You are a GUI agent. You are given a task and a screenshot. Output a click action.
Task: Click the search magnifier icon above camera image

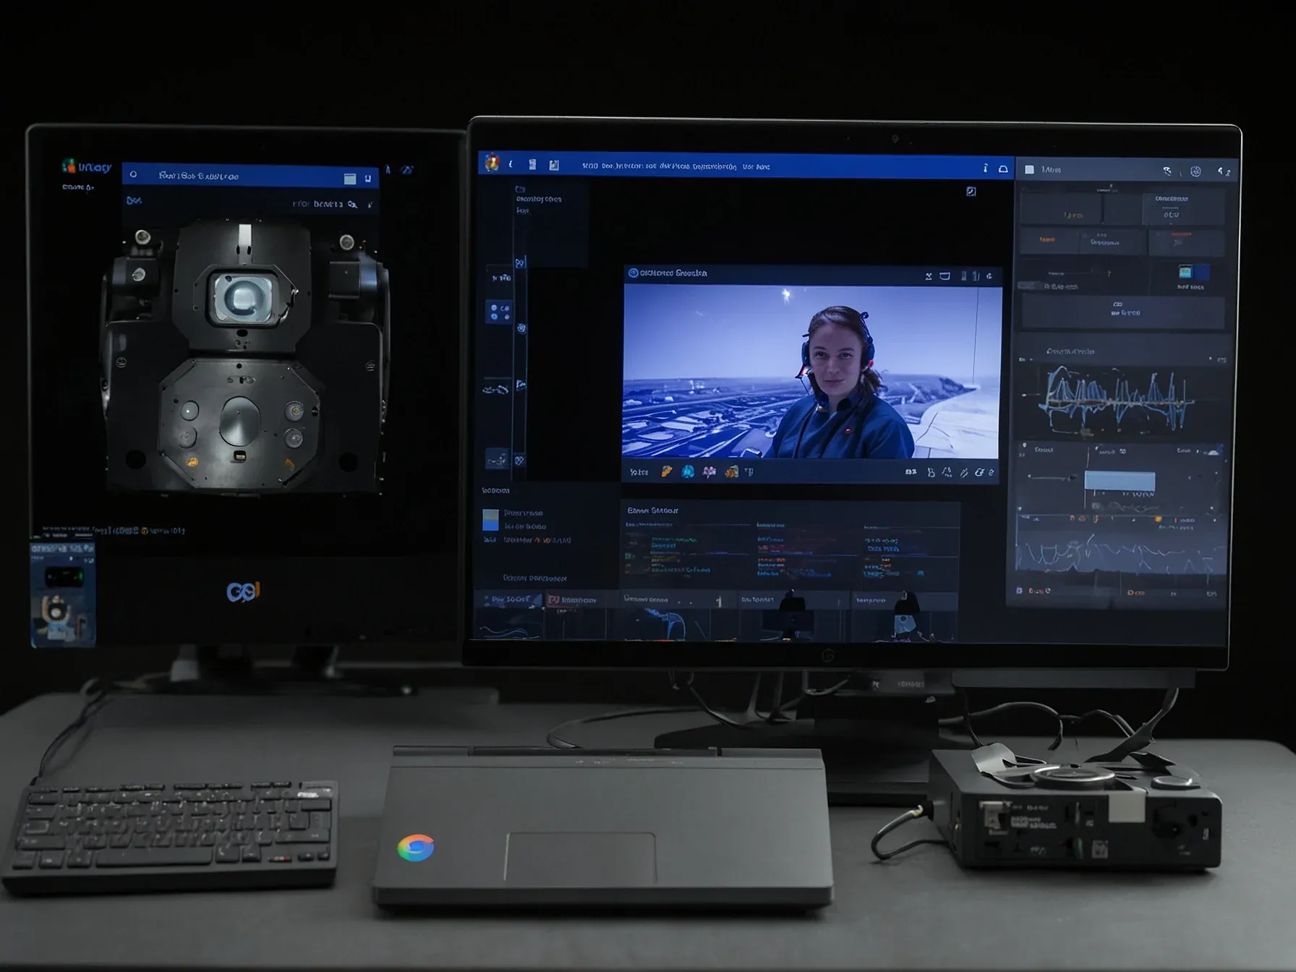coord(352,205)
